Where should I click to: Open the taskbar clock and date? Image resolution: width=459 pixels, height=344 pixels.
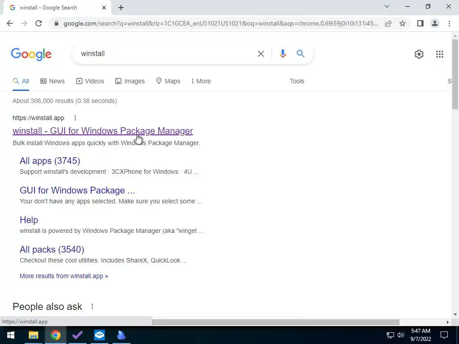point(420,335)
